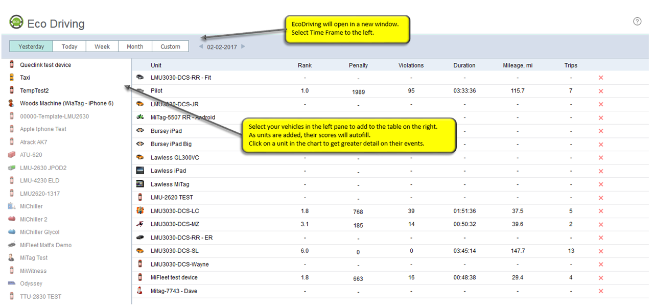The height and width of the screenshot is (308, 654).
Task: Click the Bursey iPad eye icon
Action: click(140, 131)
